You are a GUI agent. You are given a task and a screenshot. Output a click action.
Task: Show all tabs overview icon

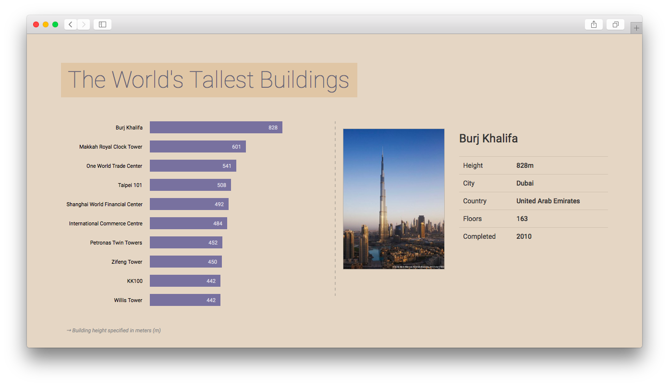tap(615, 24)
